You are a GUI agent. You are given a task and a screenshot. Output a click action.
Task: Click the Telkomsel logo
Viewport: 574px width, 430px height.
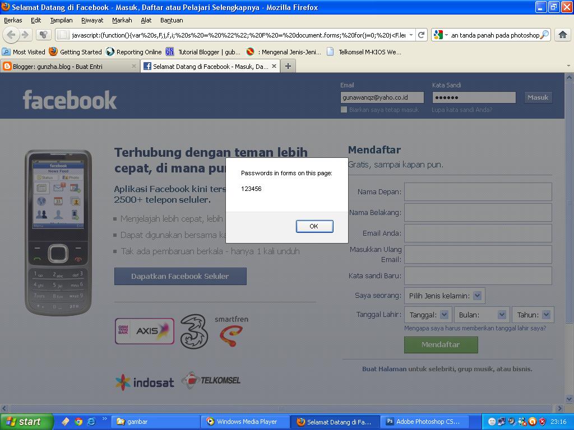click(211, 380)
